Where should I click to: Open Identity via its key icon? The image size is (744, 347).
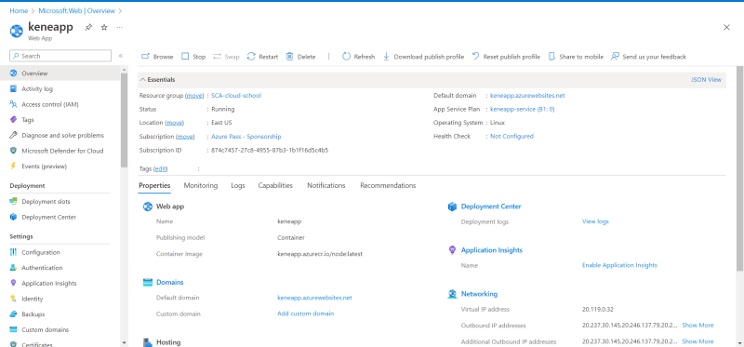point(13,299)
